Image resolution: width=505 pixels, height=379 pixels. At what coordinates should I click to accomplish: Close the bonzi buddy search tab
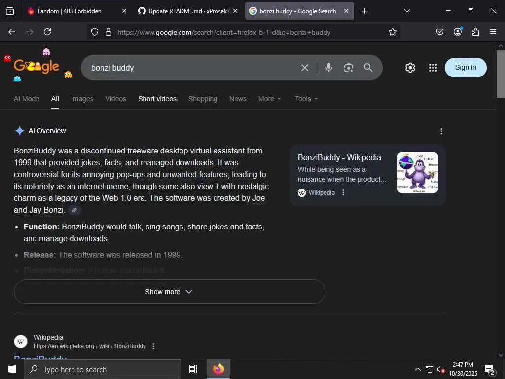[x=346, y=11]
